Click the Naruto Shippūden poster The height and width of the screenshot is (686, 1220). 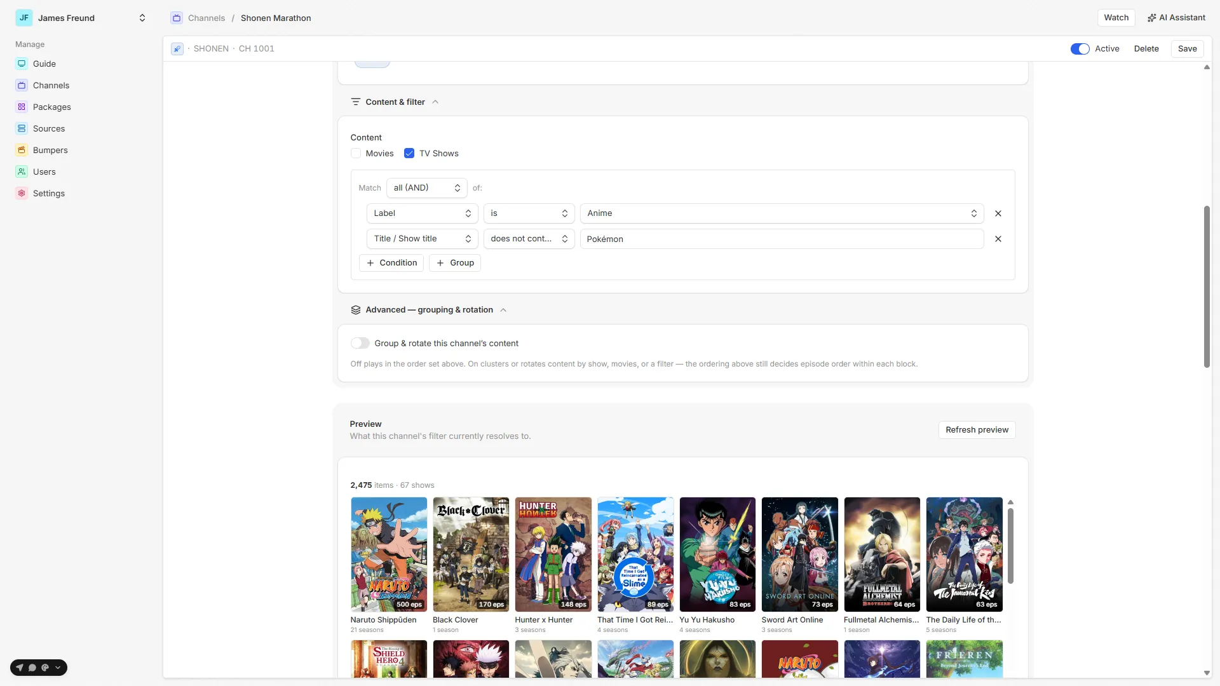pyautogui.click(x=389, y=555)
